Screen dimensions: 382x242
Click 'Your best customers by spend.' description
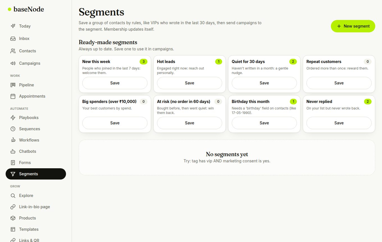pyautogui.click(x=107, y=108)
